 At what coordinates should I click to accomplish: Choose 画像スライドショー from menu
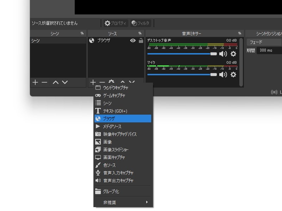point(123,150)
